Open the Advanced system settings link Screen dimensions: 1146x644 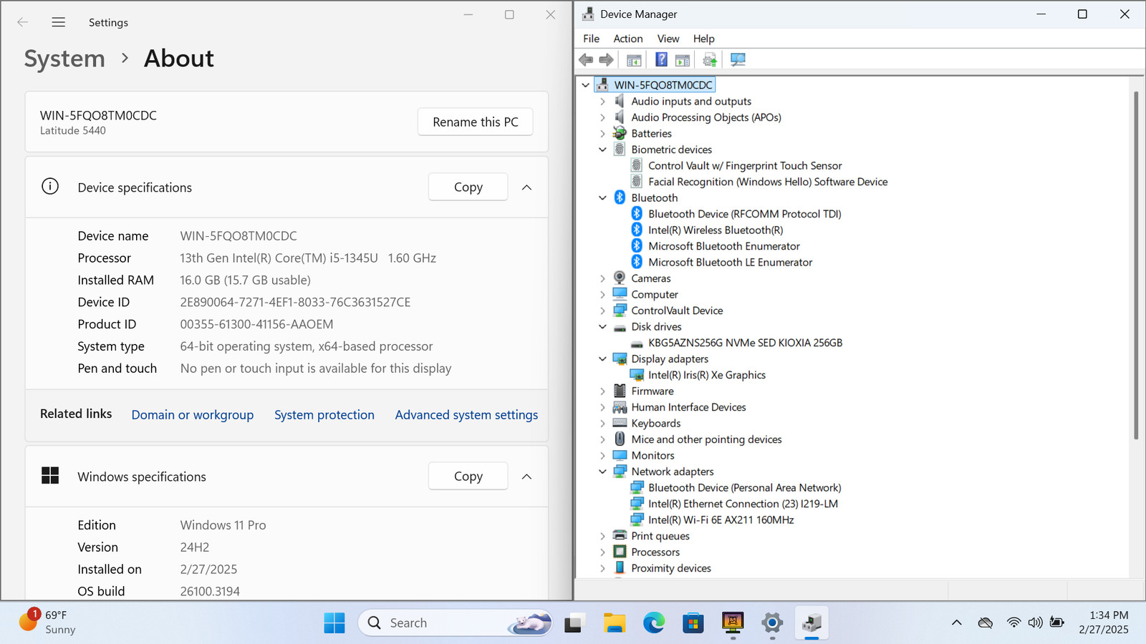click(x=466, y=415)
